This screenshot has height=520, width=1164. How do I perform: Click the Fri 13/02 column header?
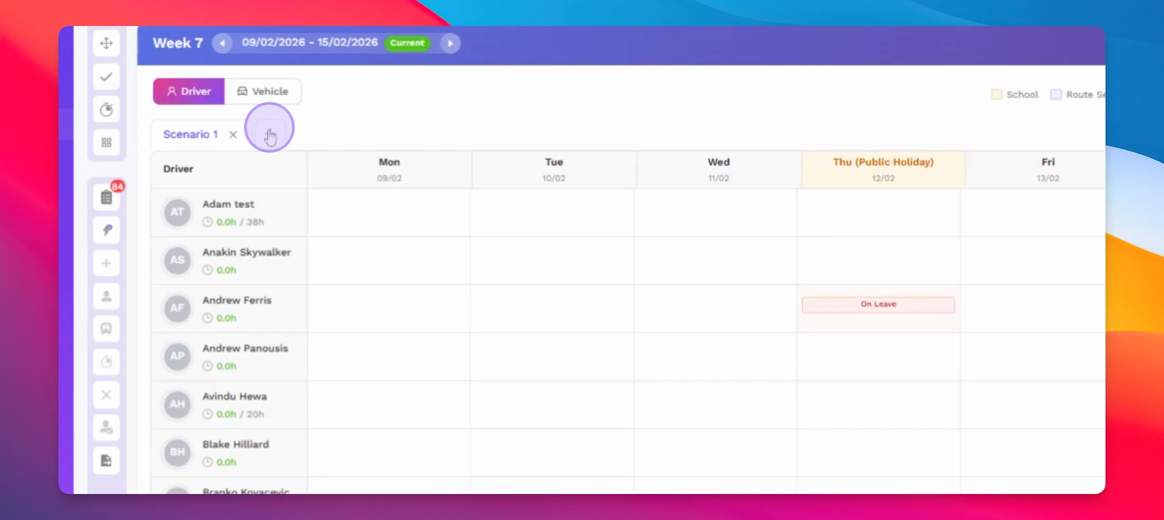pyautogui.click(x=1036, y=170)
